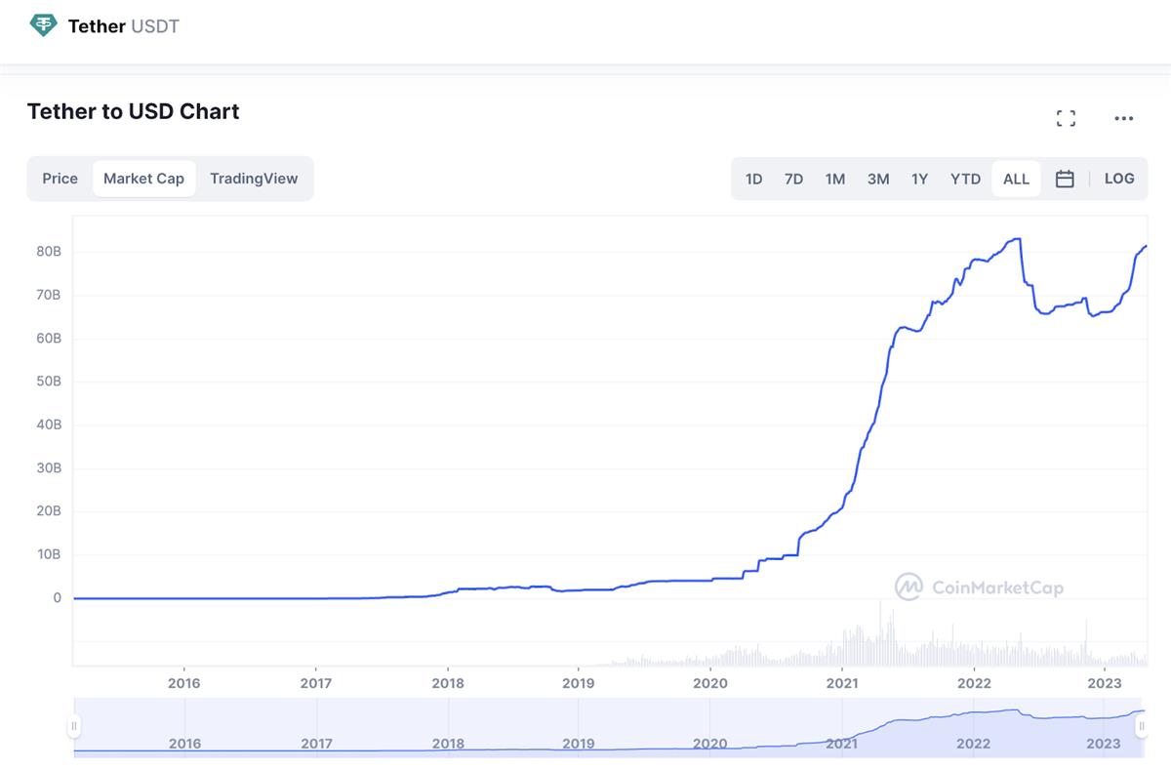This screenshot has height=770, width=1171.
Task: Click the left range slider handle
Action: click(74, 726)
